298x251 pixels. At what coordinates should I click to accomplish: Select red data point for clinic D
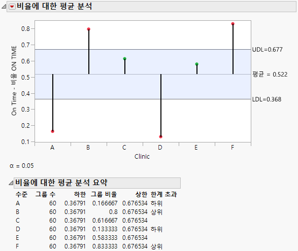click(161, 137)
